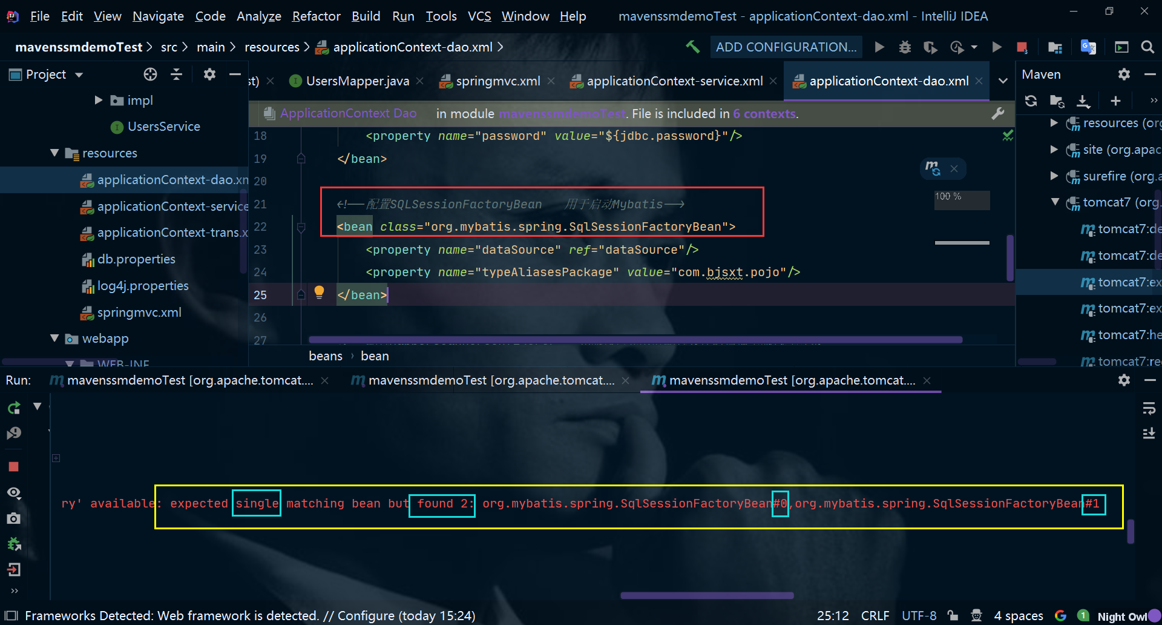Click scroll to end icon in Run console
This screenshot has width=1162, height=625.
(x=1149, y=433)
